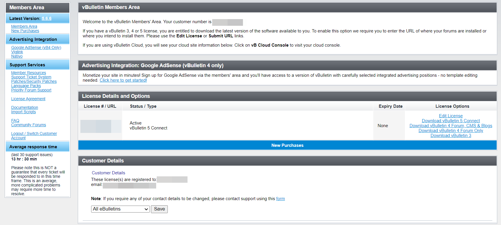Open Patches/Security Patches link
The image size is (501, 225).
(34, 81)
